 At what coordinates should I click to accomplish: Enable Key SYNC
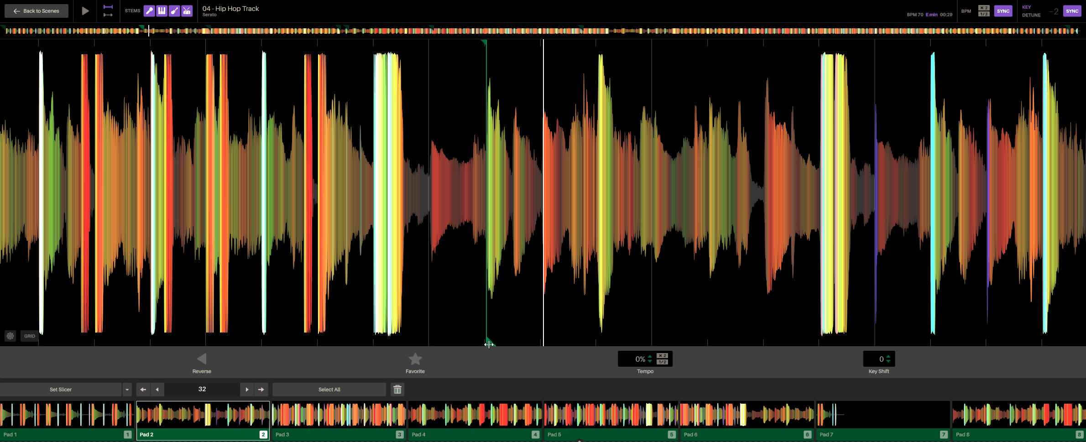pyautogui.click(x=1072, y=10)
